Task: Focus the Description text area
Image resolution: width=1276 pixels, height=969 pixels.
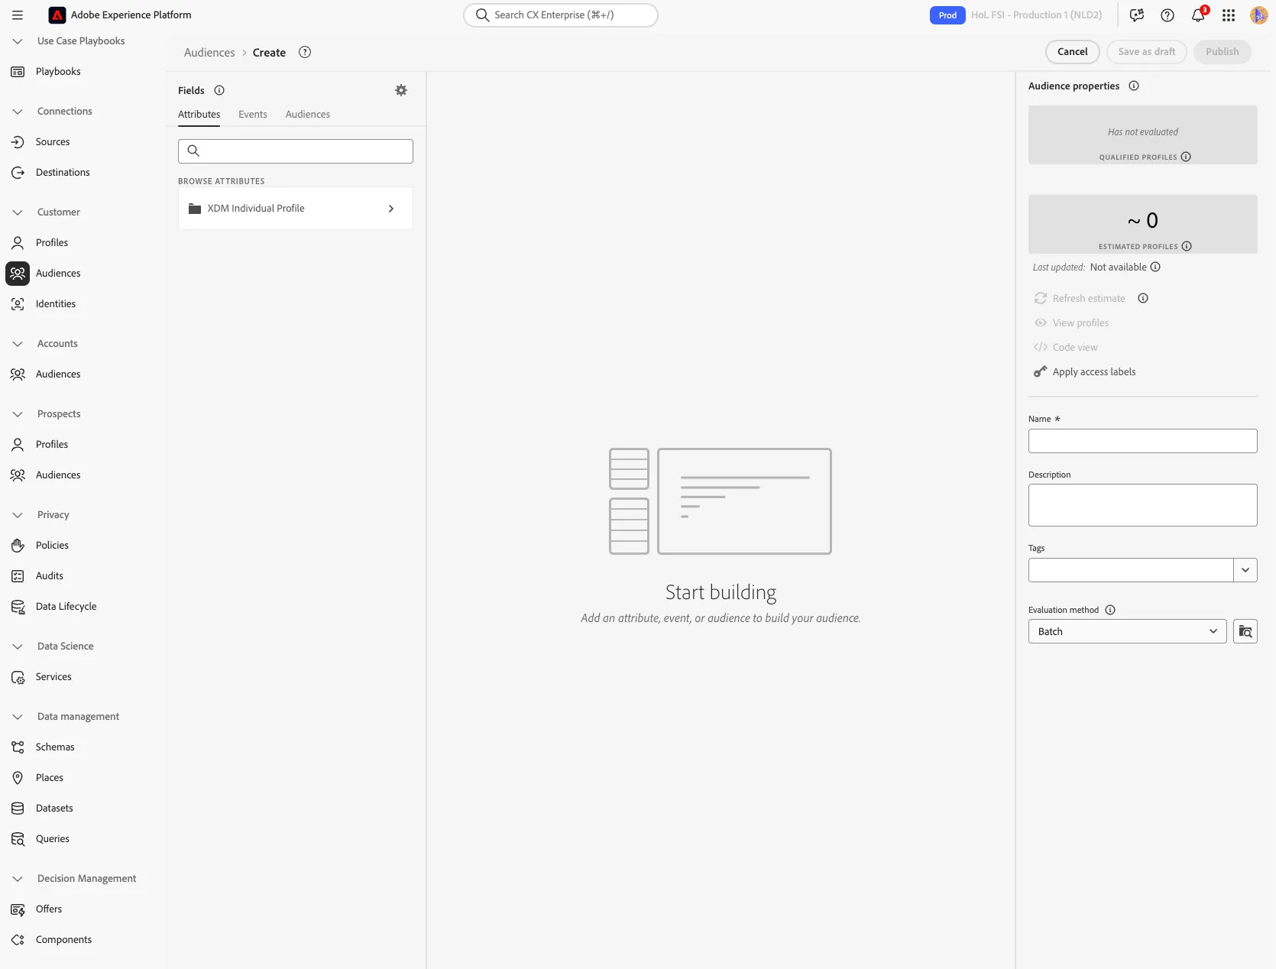Action: tap(1143, 505)
